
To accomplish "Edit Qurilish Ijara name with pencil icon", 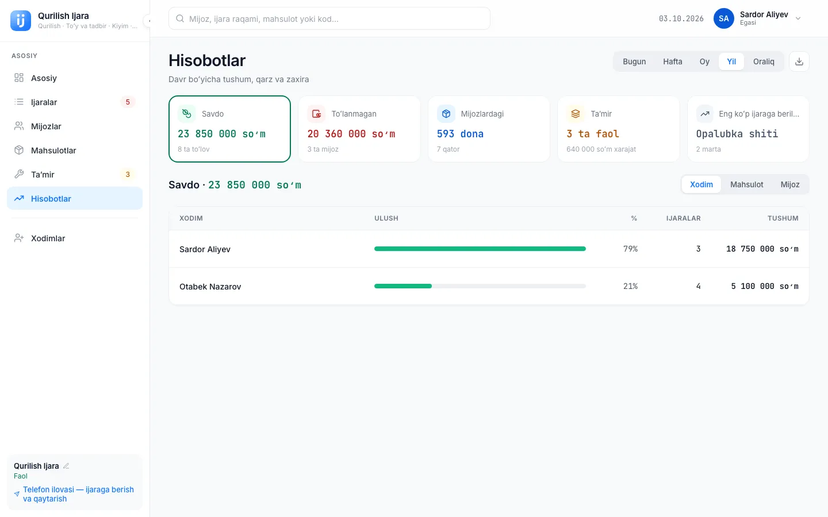I will [x=66, y=466].
